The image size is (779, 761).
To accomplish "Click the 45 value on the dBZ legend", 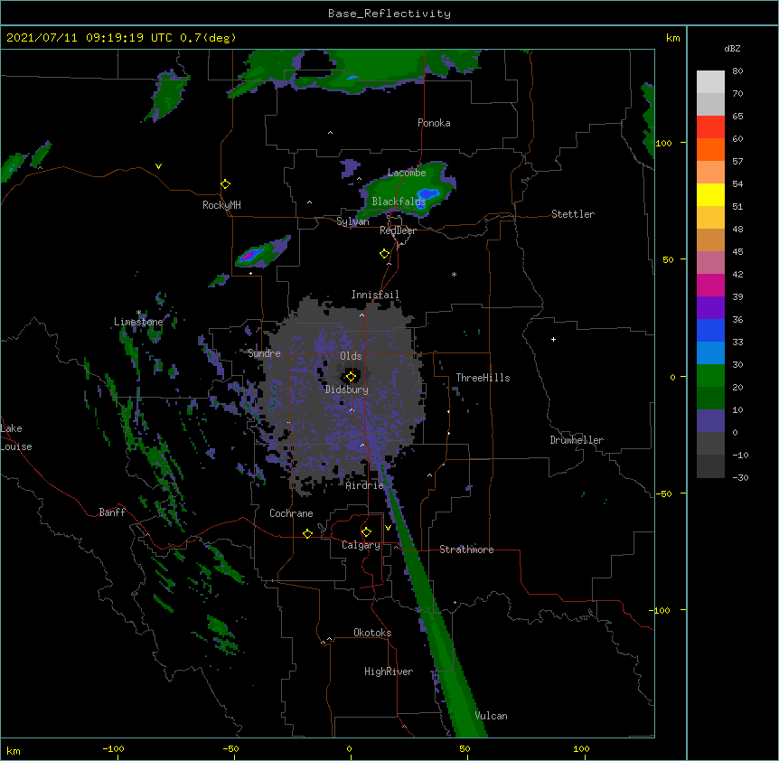I will 737,252.
